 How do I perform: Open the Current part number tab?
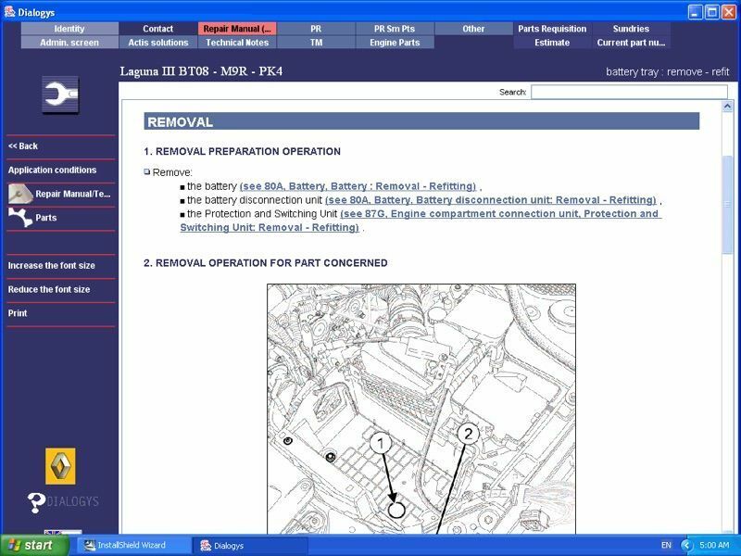[x=631, y=43]
